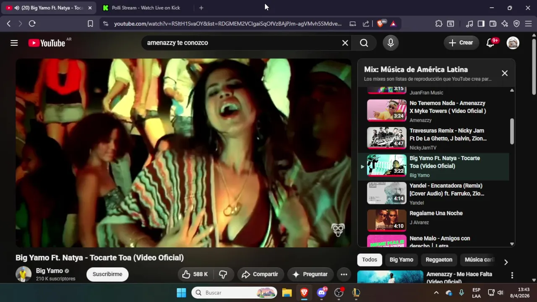The height and width of the screenshot is (302, 537).
Task: Open Leo AI sparkle icon
Action: tap(505, 24)
